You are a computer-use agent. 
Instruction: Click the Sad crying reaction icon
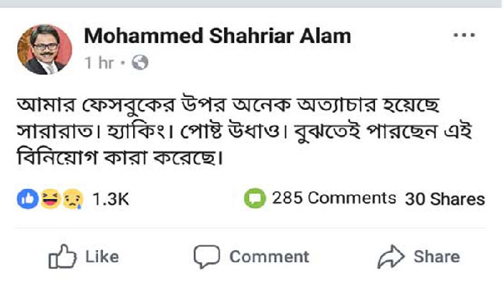coord(73,199)
